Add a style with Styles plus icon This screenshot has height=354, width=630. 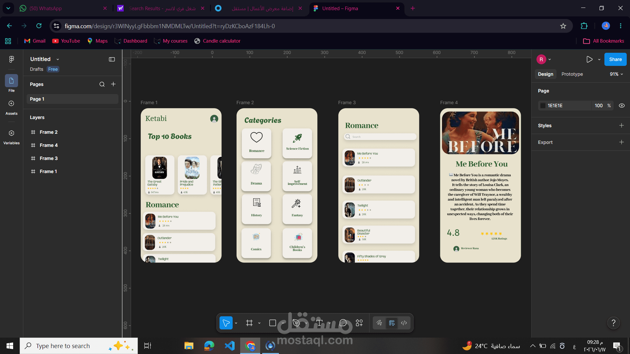tap(621, 126)
